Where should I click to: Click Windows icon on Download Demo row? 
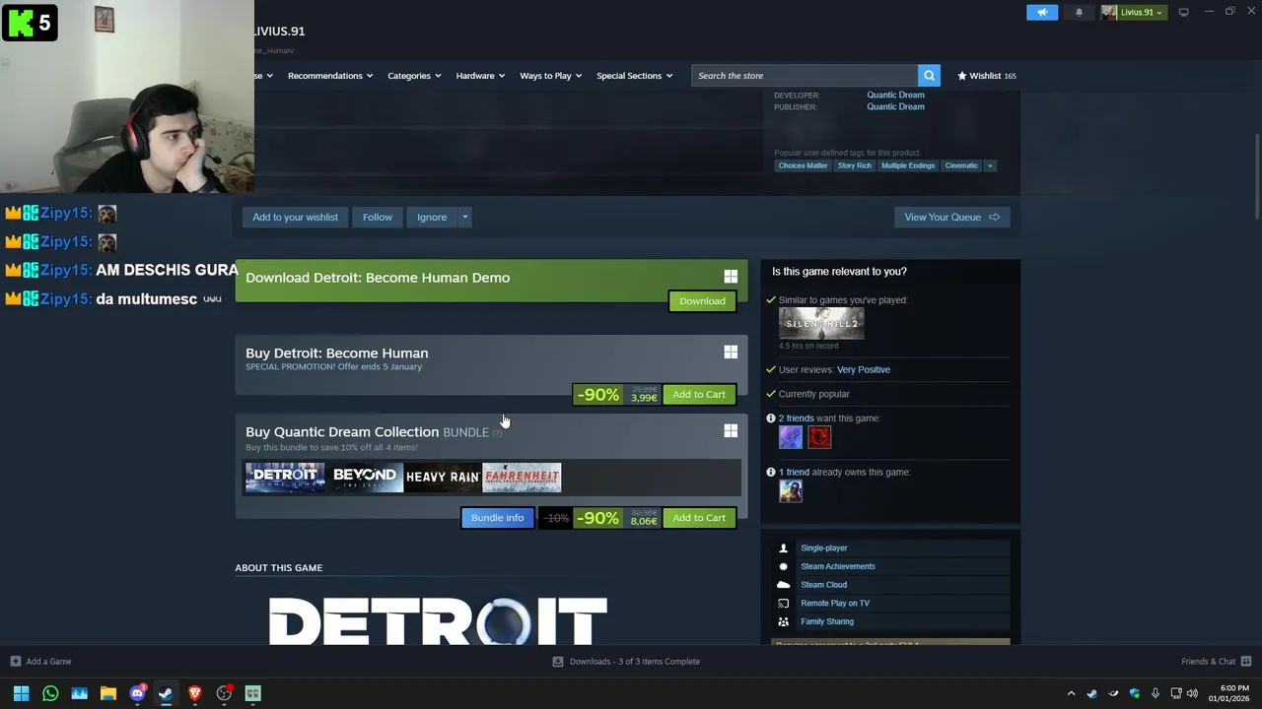point(731,277)
